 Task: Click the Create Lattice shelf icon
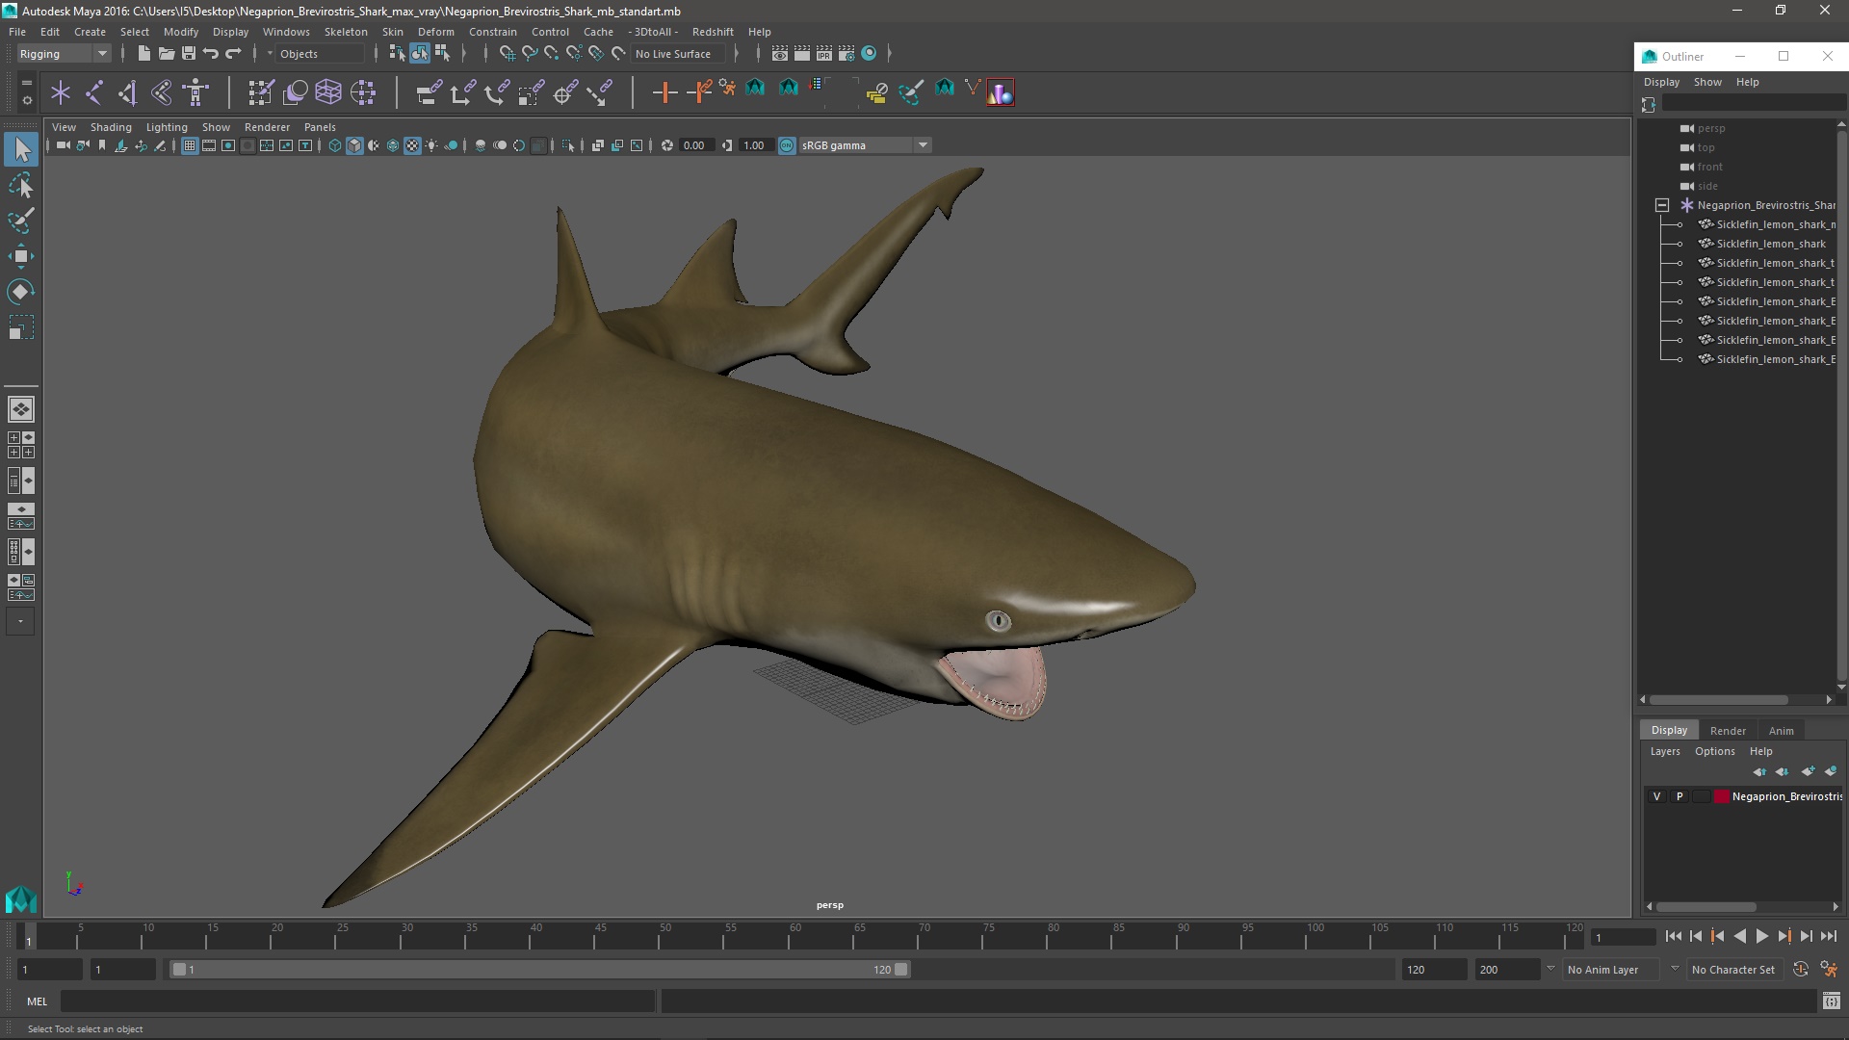328,92
